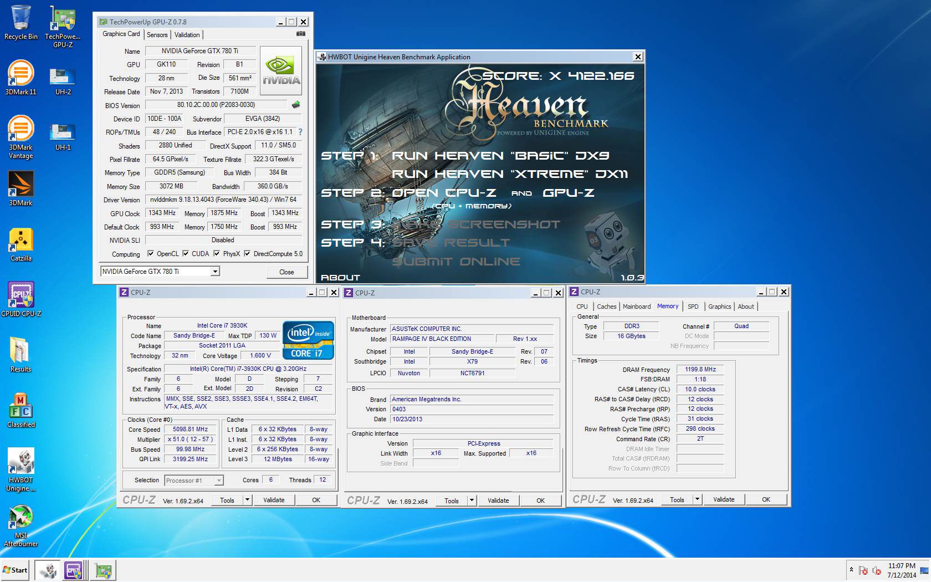Show hidden tray icons arrow
The image size is (931, 582).
tap(851, 570)
